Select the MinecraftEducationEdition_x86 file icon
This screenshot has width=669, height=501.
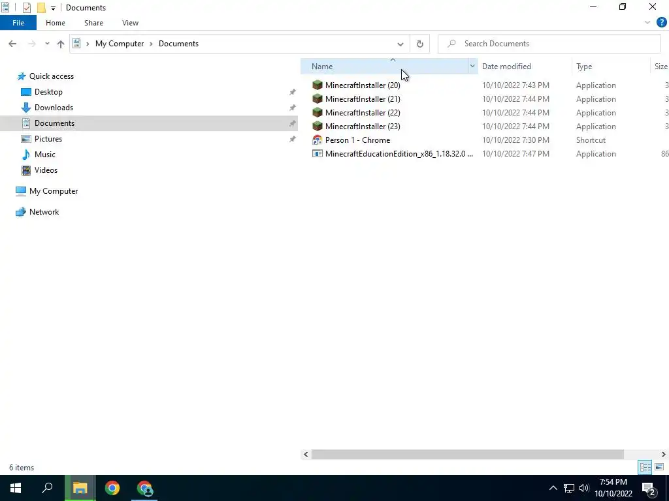(x=317, y=154)
